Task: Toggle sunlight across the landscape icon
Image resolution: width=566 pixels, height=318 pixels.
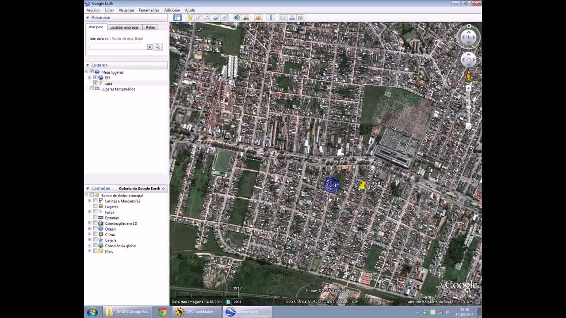Action: (x=246, y=18)
